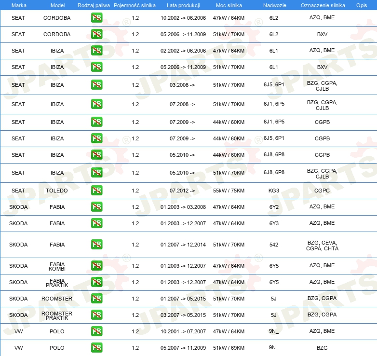Image resolution: width=377 pixels, height=356 pixels.
Task: Select the FABIA PRAKTIK model cell
Action: (x=57, y=283)
